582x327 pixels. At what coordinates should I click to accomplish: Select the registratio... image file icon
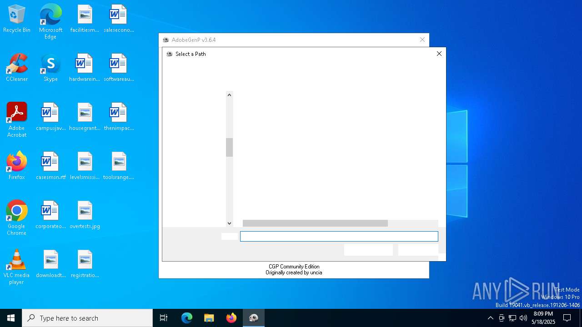pyautogui.click(x=85, y=264)
